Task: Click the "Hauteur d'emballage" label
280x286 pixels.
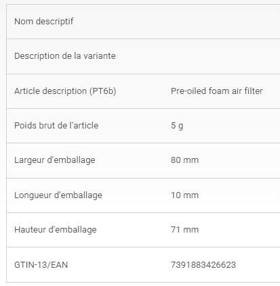Action: tap(56, 230)
